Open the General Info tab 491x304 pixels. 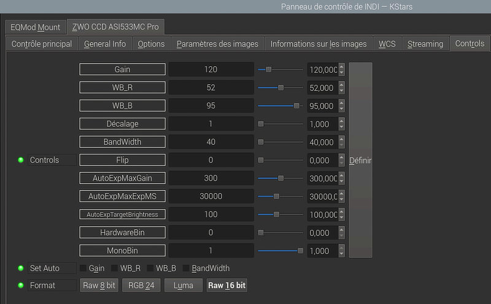(105, 44)
